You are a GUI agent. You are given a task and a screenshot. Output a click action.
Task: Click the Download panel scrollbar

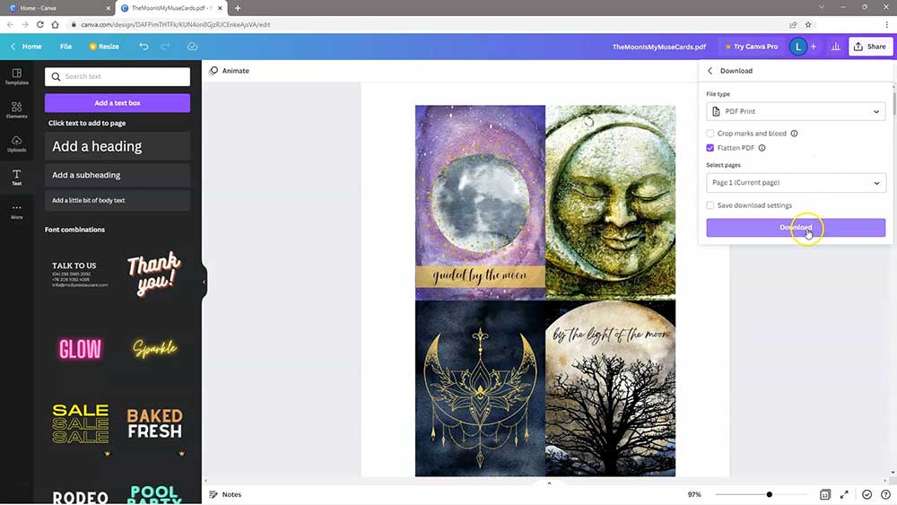[894, 101]
